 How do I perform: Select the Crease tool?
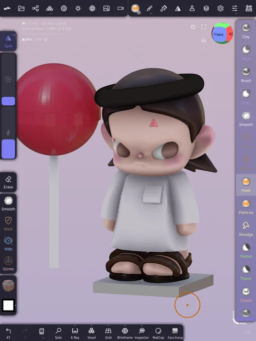point(246,295)
